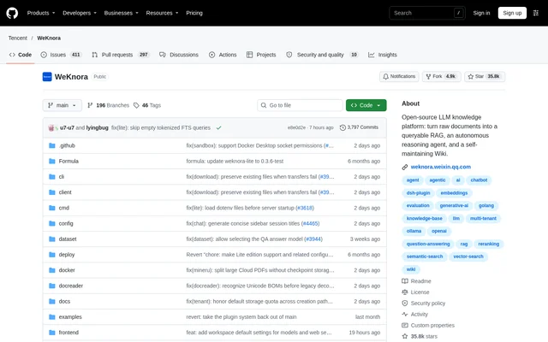Open PR #3944 link in dataset row
Image resolution: width=548 pixels, height=342 pixels.
[x=313, y=239]
